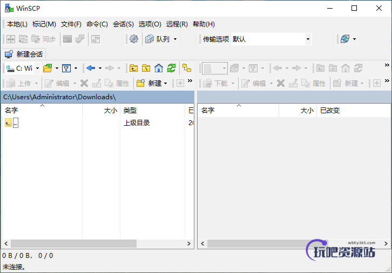
Task: Click the 上级目录 type cell
Action: 137,123
